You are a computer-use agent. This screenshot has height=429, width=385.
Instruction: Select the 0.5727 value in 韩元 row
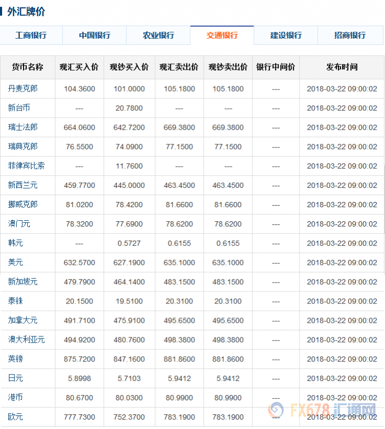(129, 243)
